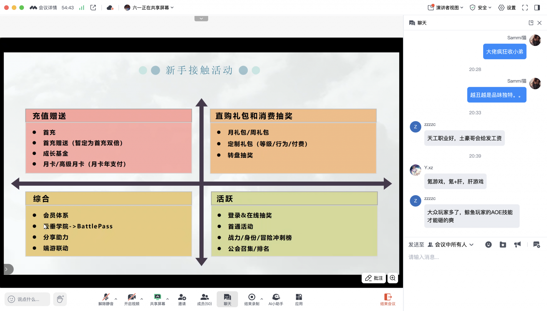Turn on camera with 开启视频
547x311 pixels.
pos(132,299)
